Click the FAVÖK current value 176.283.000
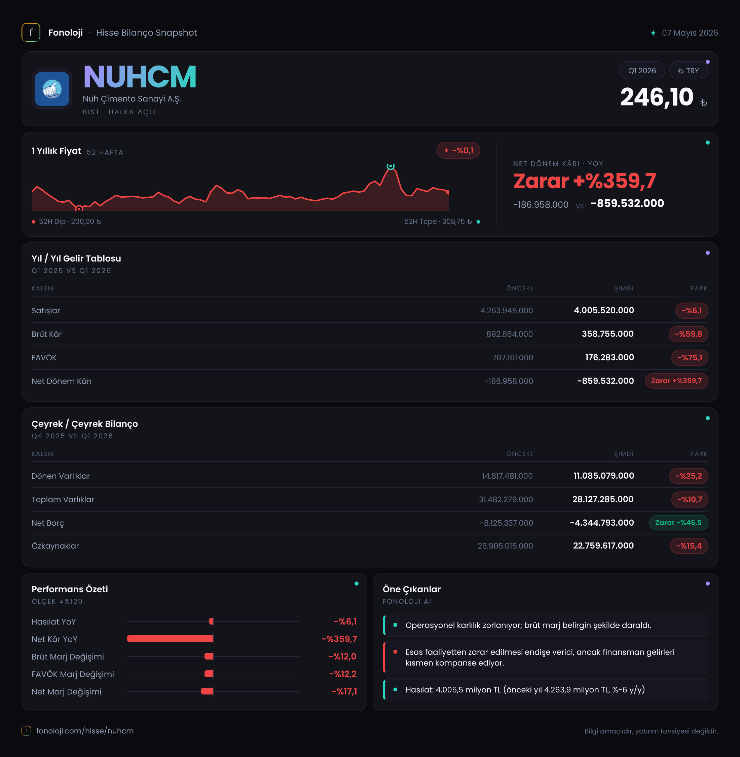This screenshot has width=740, height=757. pyautogui.click(x=609, y=357)
